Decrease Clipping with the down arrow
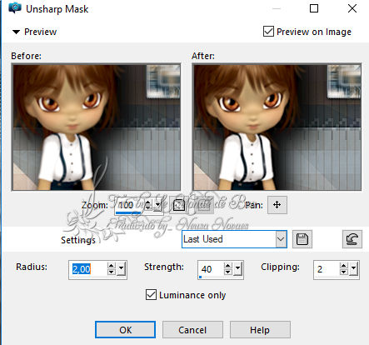The image size is (369, 345). (344, 272)
